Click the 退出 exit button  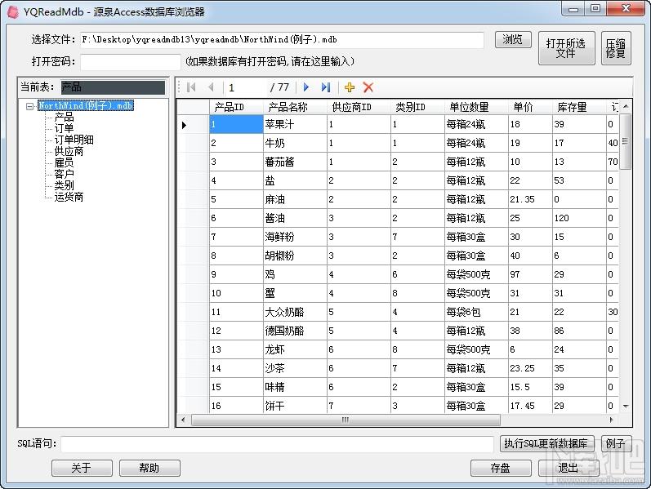click(x=569, y=468)
